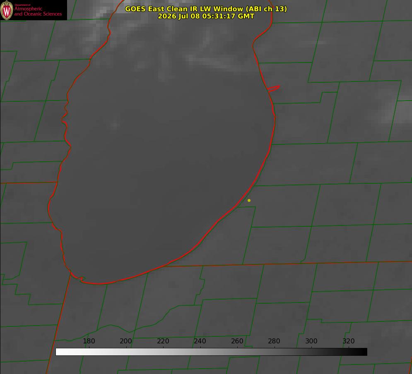Click the 200 colorbar tick label
The width and height of the screenshot is (412, 374).
[126, 341]
